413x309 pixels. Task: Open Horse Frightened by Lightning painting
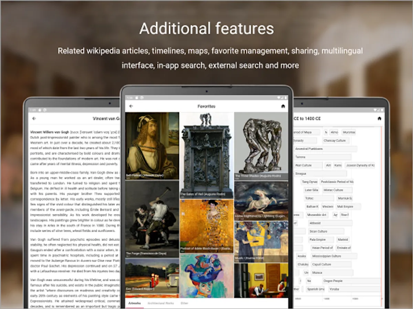pyautogui.click(x=261, y=201)
